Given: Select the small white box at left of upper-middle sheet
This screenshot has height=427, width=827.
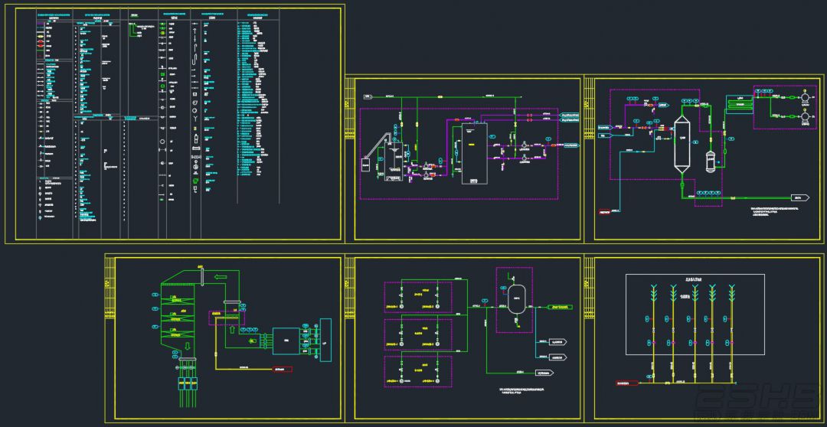Looking at the screenshot, I should pyautogui.click(x=367, y=165).
